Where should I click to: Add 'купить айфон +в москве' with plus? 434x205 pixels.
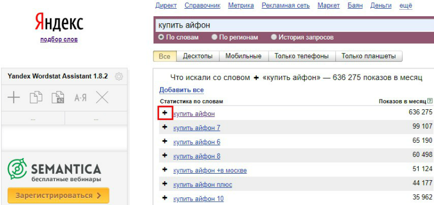165,169
